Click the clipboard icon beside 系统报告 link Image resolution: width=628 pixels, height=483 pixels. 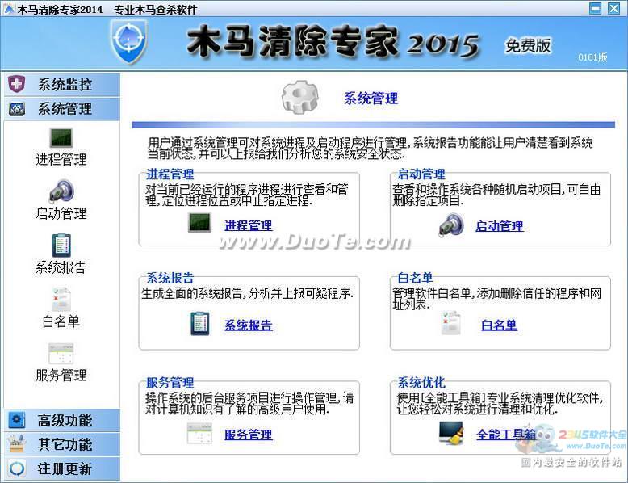click(200, 323)
